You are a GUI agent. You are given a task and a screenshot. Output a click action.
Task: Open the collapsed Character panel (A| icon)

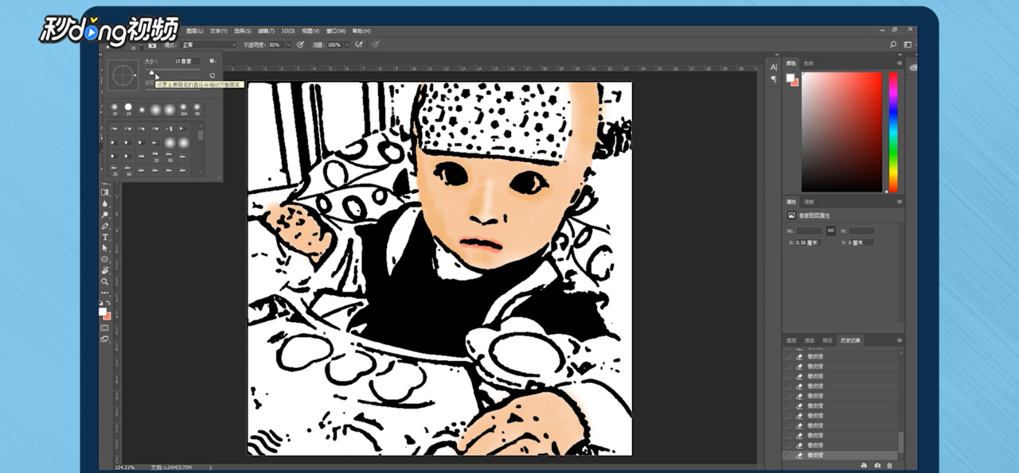(x=773, y=68)
